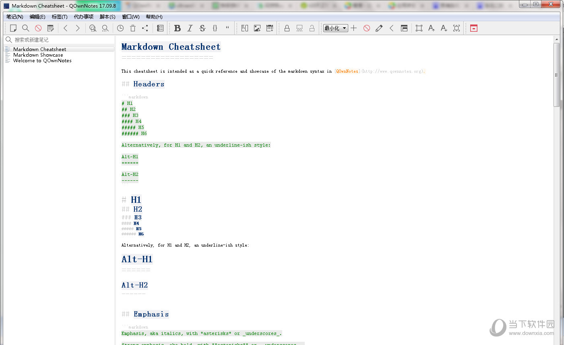This screenshot has width=564, height=345.
Task: Open the 编辑(E) menu
Action: coord(37,16)
